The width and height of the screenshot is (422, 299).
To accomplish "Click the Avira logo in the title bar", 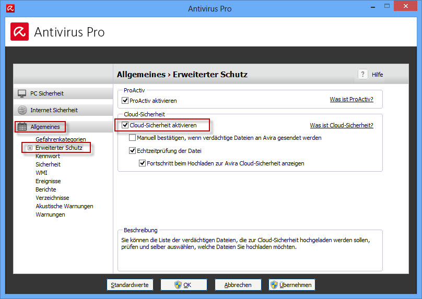I will pos(10,8).
